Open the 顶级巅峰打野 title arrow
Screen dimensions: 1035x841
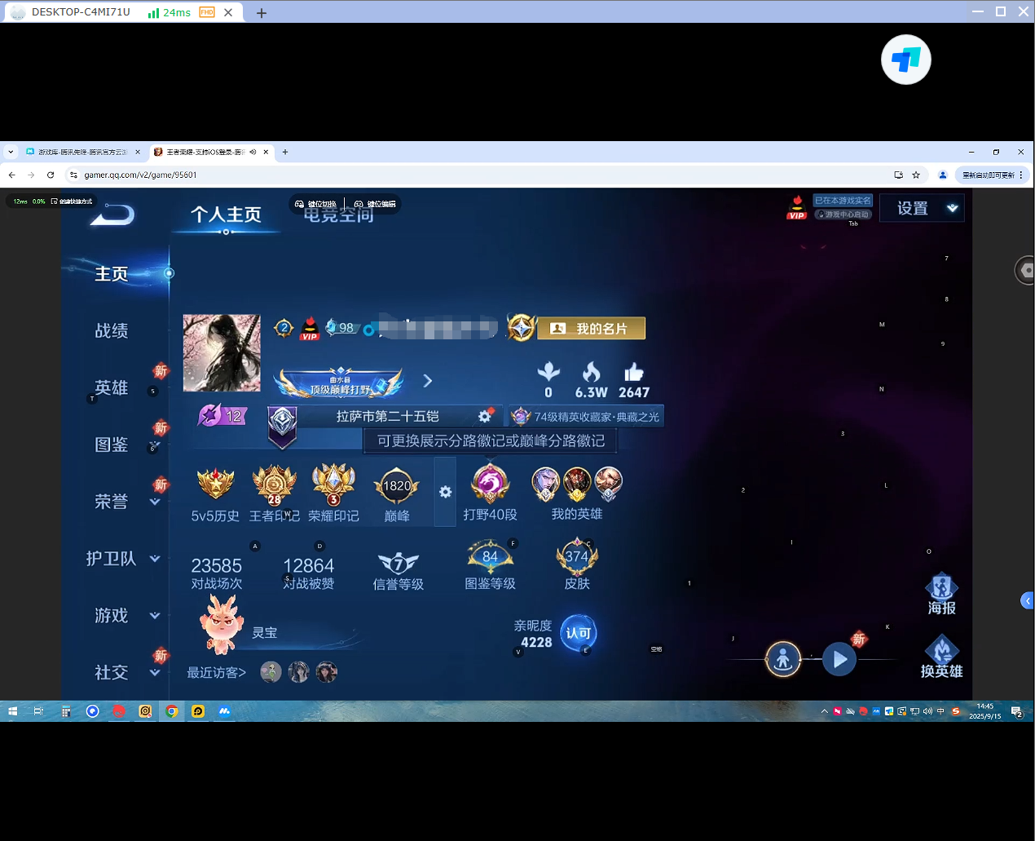(428, 381)
